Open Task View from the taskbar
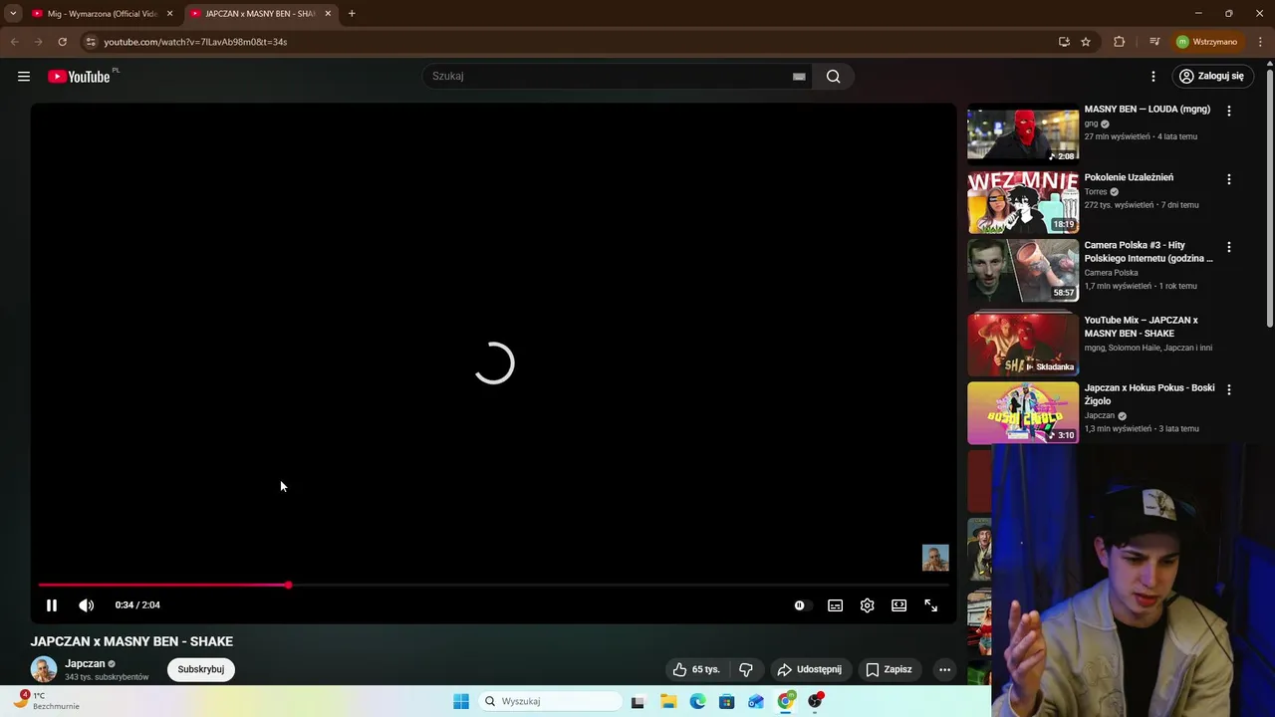1275x717 pixels. point(637,702)
